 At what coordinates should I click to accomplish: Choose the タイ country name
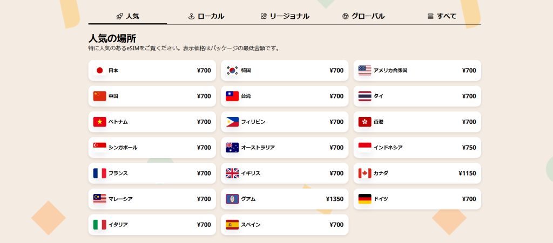[379, 96]
